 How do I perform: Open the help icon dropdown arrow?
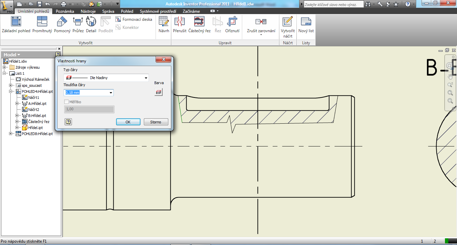[x=413, y=4]
